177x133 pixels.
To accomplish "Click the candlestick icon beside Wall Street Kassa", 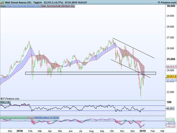I will pyautogui.click(x=3, y=2).
